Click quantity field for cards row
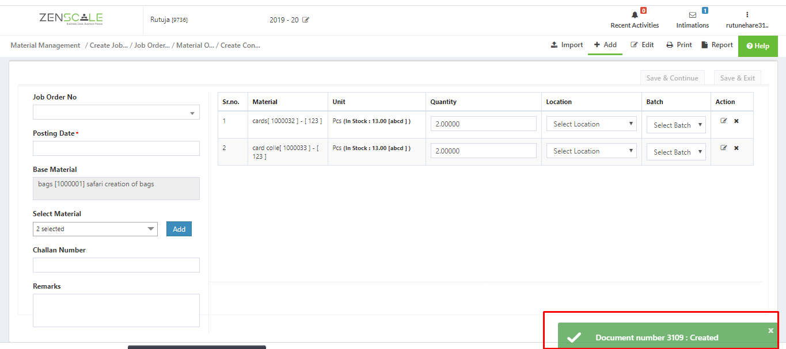 point(484,124)
